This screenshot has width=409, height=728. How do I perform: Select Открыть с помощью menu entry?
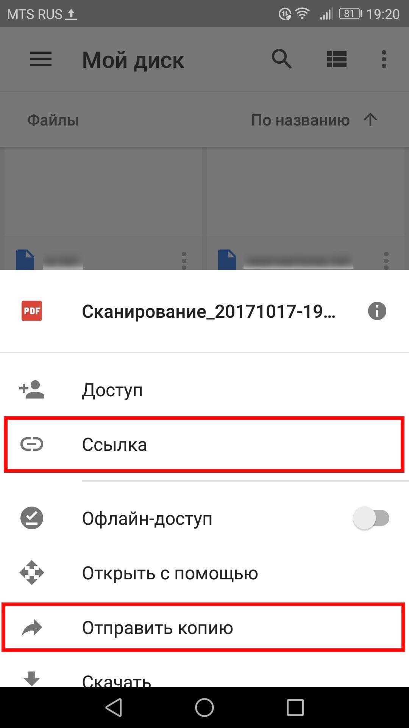coord(204,573)
